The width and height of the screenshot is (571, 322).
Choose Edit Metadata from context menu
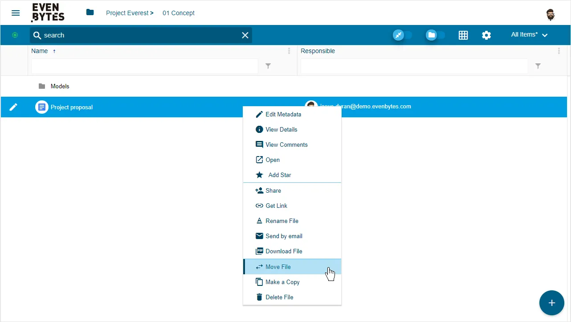click(292, 114)
